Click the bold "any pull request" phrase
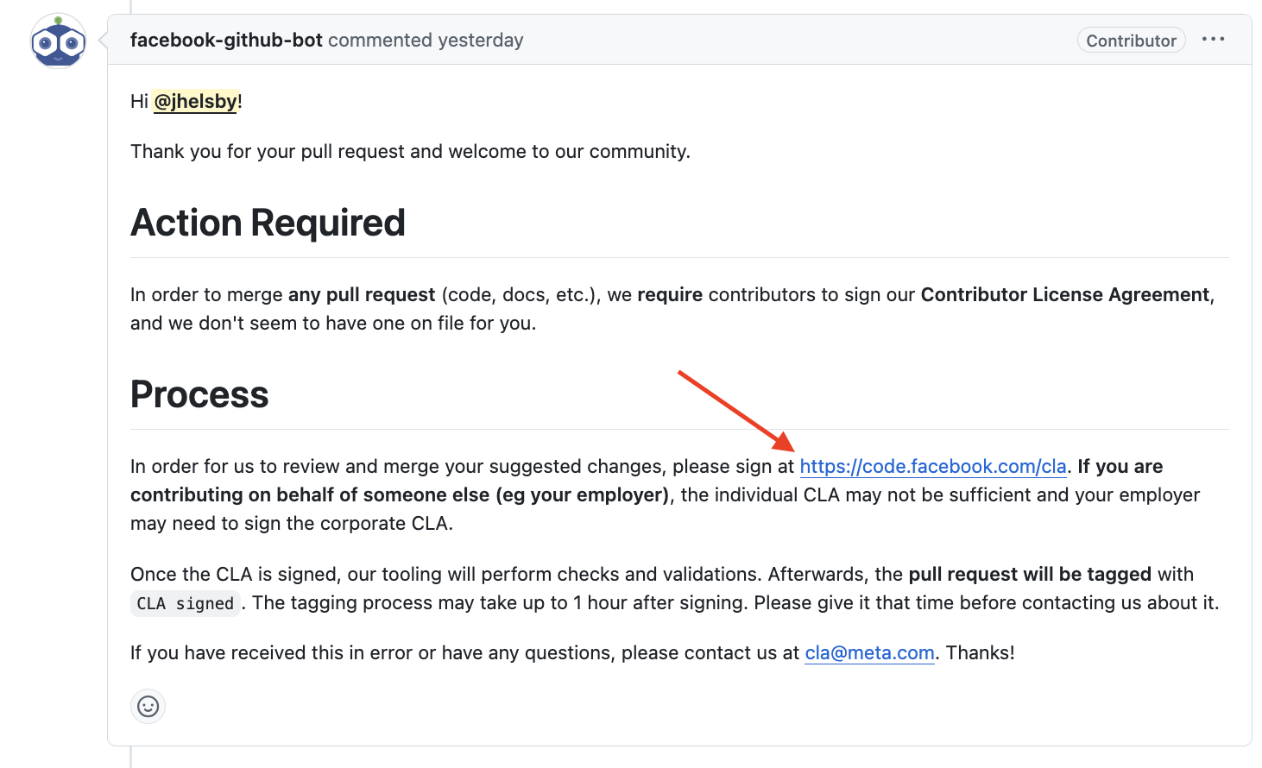The height and width of the screenshot is (768, 1262). [x=362, y=295]
